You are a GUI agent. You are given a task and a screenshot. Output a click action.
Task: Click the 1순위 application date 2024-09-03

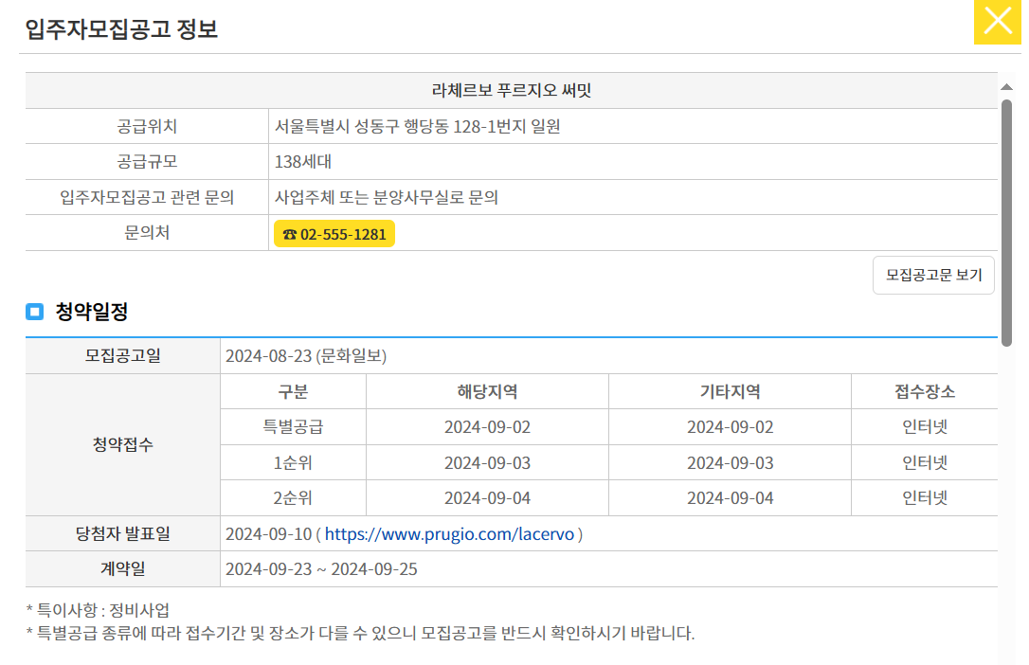pyautogui.click(x=487, y=462)
